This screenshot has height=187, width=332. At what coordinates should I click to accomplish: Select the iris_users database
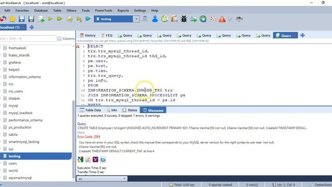16,91
